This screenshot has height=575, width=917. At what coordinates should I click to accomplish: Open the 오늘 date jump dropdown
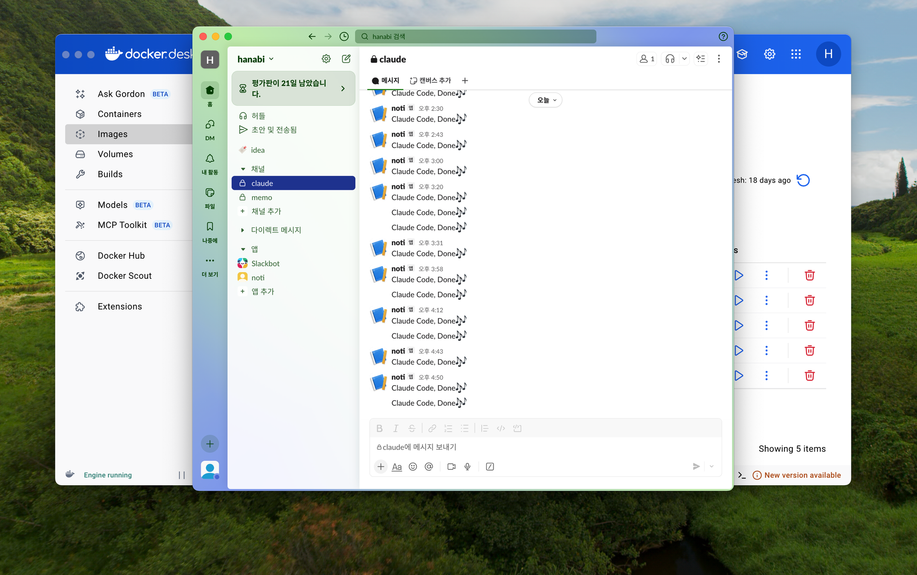pyautogui.click(x=546, y=100)
